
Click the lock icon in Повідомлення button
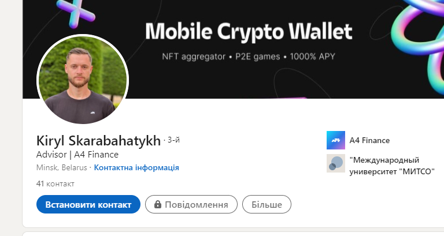click(x=158, y=204)
